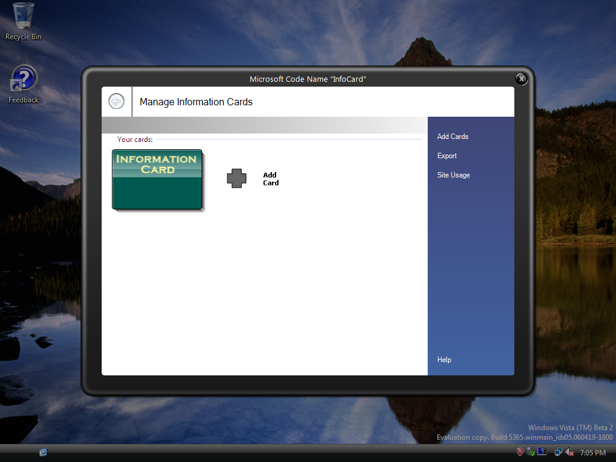Click the Windows Sidebar tray icon
Image resolution: width=616 pixels, height=462 pixels.
click(542, 452)
